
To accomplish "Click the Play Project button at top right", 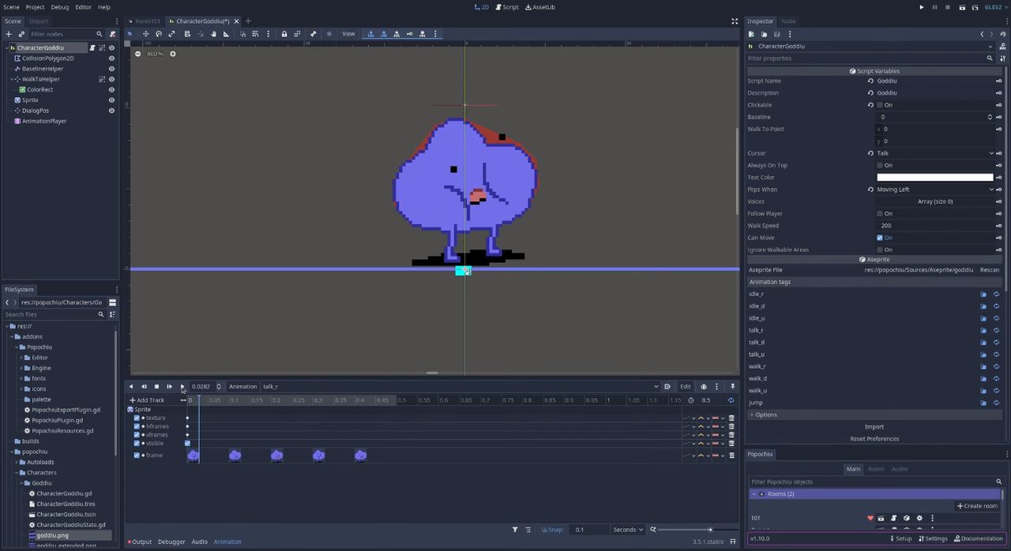I will pos(921,7).
